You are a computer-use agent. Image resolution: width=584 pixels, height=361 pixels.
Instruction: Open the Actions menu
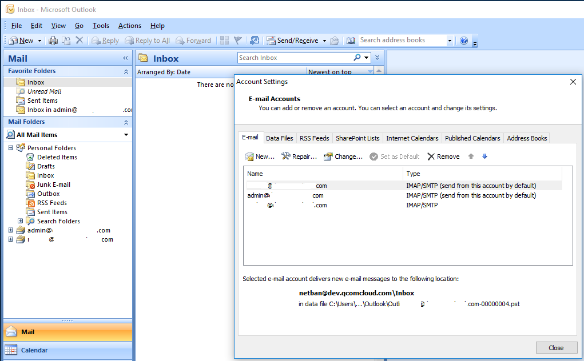click(130, 26)
